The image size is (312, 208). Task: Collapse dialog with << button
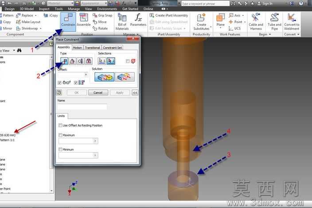(x=135, y=93)
